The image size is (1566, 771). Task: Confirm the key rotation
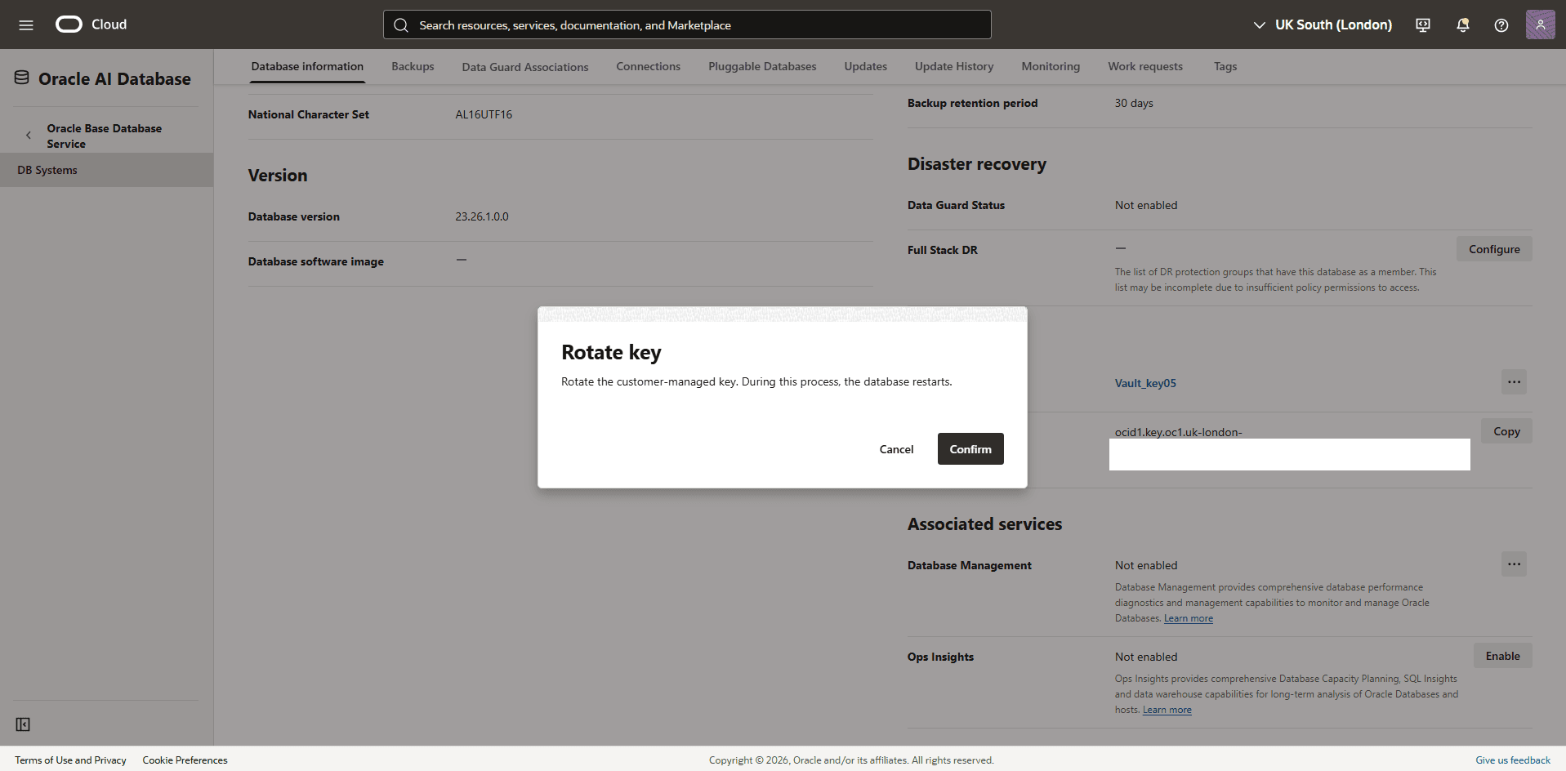tap(970, 449)
